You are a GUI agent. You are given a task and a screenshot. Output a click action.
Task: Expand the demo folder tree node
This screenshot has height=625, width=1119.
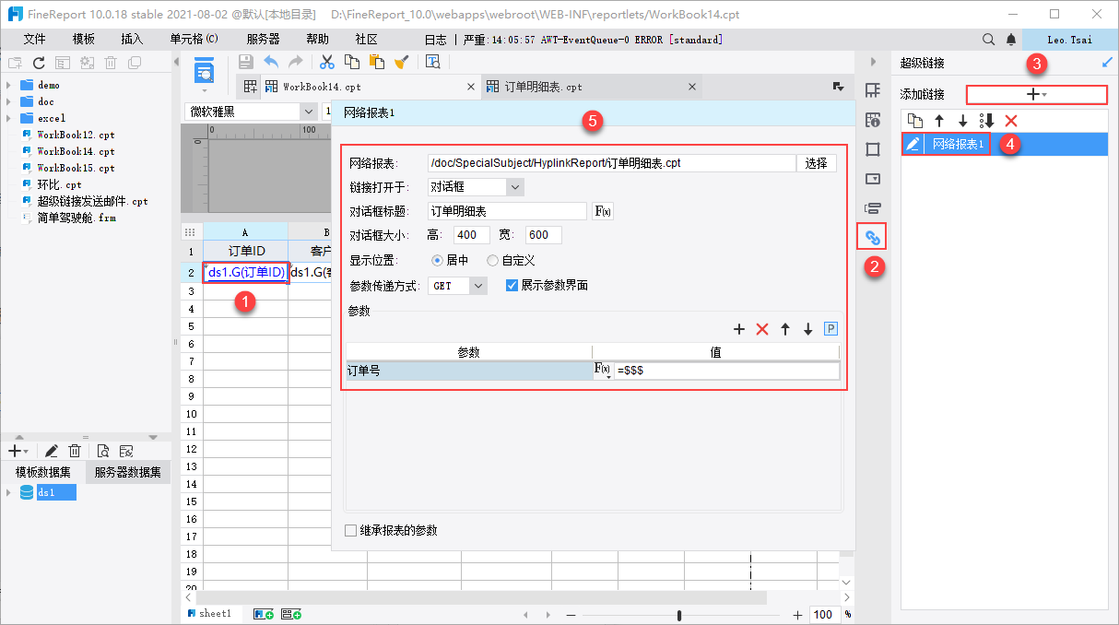[8, 85]
